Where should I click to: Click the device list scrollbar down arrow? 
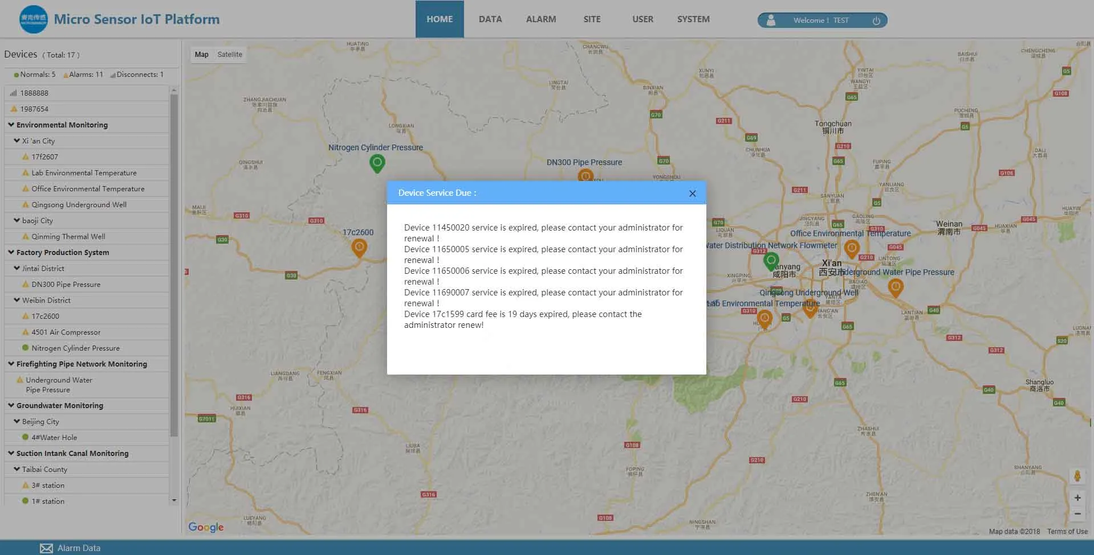(x=174, y=500)
